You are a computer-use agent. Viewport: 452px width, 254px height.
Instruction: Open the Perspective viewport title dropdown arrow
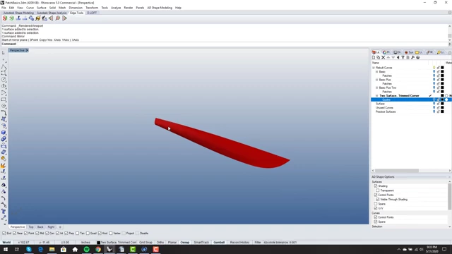pos(27,50)
